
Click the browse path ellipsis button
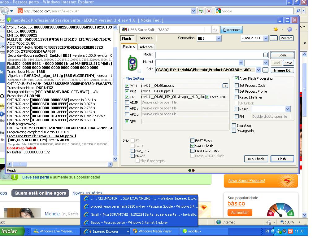(265, 70)
